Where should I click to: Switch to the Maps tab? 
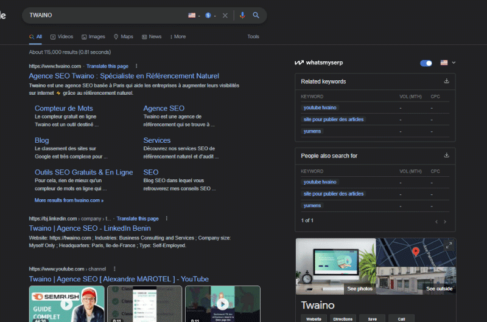tap(124, 36)
